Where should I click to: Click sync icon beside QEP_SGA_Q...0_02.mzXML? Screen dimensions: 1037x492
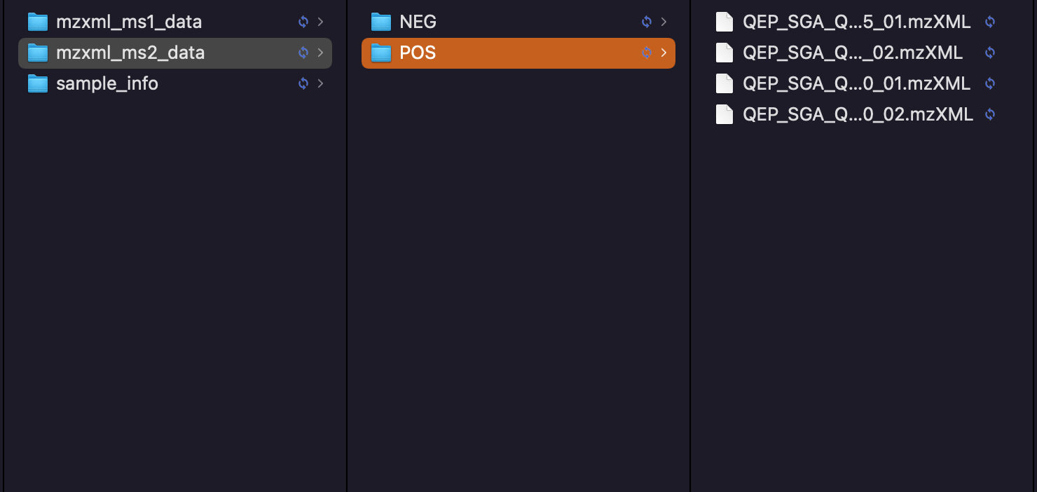990,114
